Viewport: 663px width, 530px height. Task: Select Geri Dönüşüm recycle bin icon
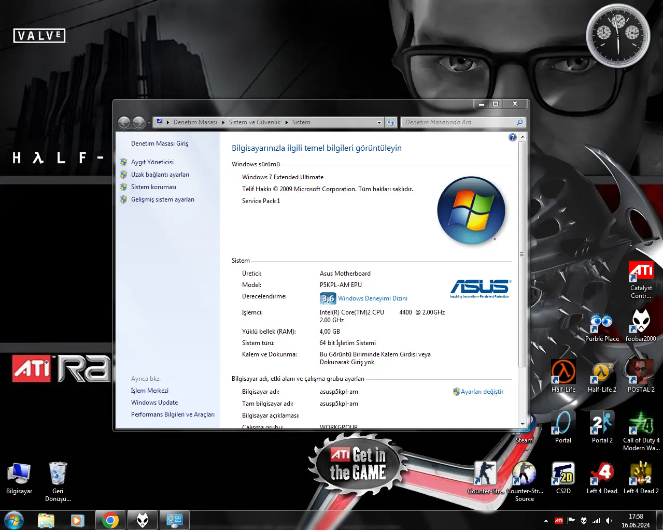(58, 482)
